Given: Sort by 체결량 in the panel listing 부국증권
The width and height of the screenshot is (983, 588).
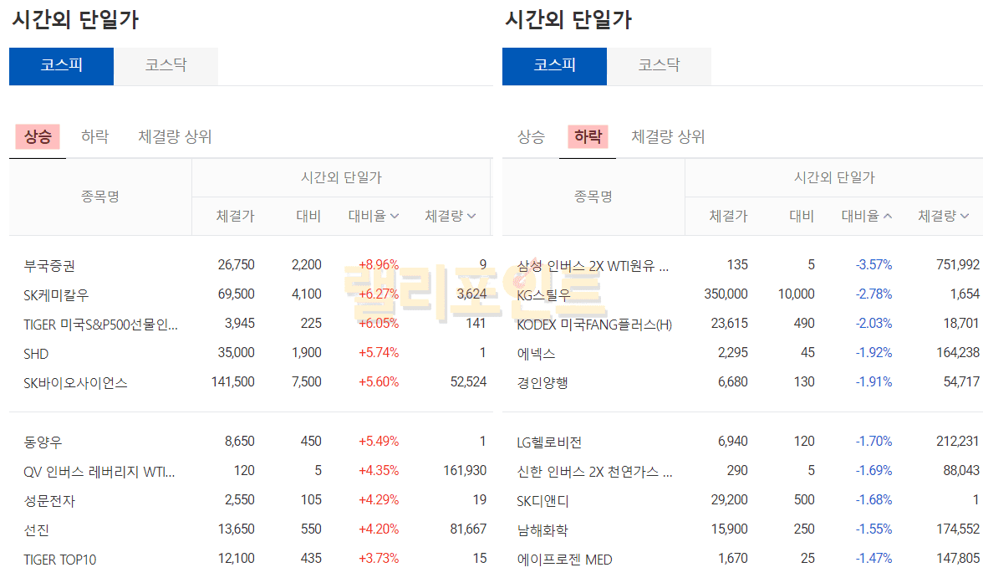Looking at the screenshot, I should pyautogui.click(x=450, y=216).
